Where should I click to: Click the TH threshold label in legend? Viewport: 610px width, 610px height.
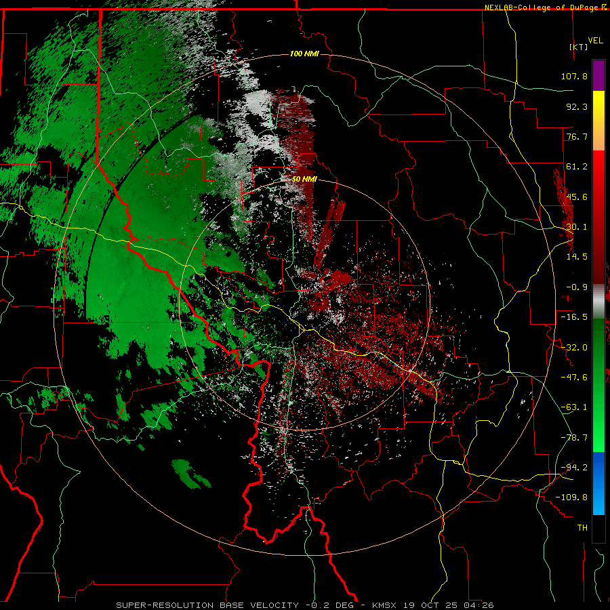point(582,528)
